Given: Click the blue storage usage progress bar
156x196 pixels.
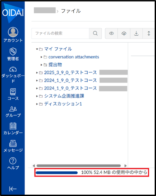Looking at the screenshot, I should (x=57, y=173).
